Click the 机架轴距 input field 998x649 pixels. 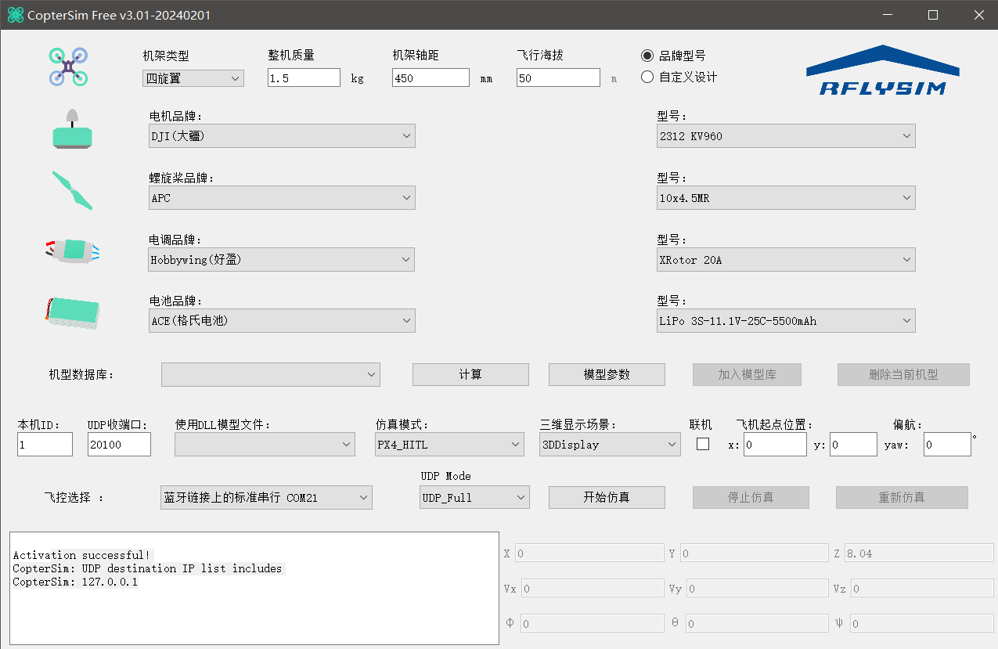[x=431, y=78]
